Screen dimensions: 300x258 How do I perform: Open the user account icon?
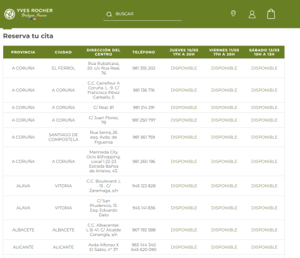point(252,15)
